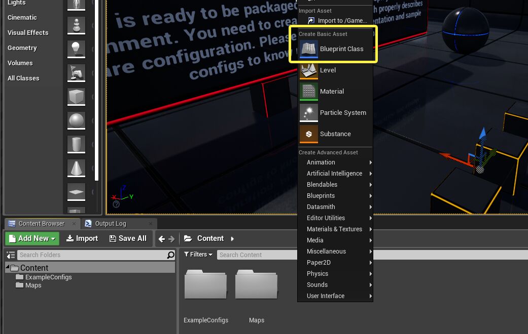Open the Filters dropdown
Viewport: 528px width, 334px height.
click(198, 254)
